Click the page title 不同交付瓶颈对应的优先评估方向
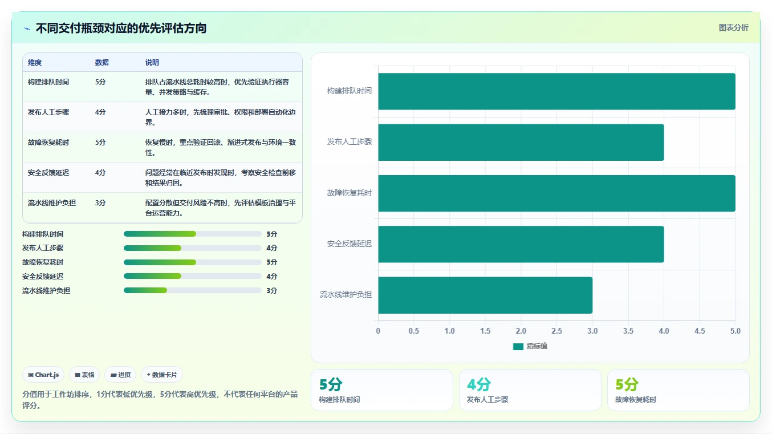Image resolution: width=772 pixels, height=434 pixels. click(121, 28)
